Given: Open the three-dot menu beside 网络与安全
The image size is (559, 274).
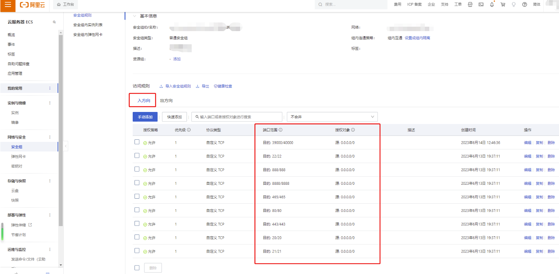Looking at the screenshot, I should pyautogui.click(x=50, y=137).
